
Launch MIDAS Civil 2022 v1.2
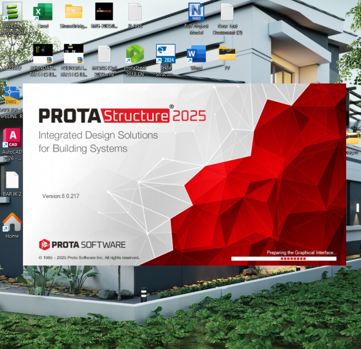(104, 54)
